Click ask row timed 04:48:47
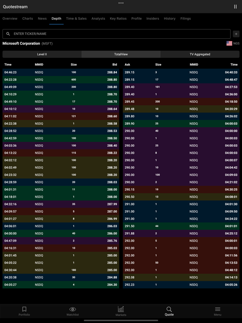This screenshot has height=323, width=242. (x=181, y=80)
